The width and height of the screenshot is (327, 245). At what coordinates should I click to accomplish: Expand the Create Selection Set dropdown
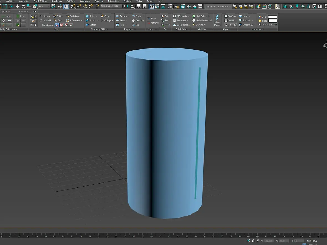111,6
